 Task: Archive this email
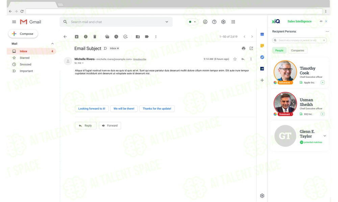76,37
